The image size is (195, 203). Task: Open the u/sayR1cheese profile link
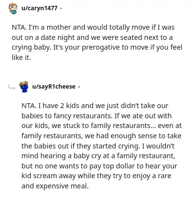click(54, 87)
